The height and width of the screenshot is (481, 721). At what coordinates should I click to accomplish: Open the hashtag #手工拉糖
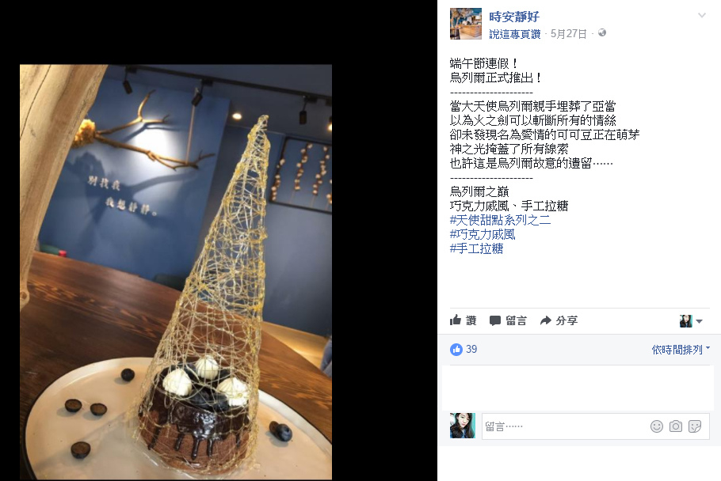click(x=476, y=248)
